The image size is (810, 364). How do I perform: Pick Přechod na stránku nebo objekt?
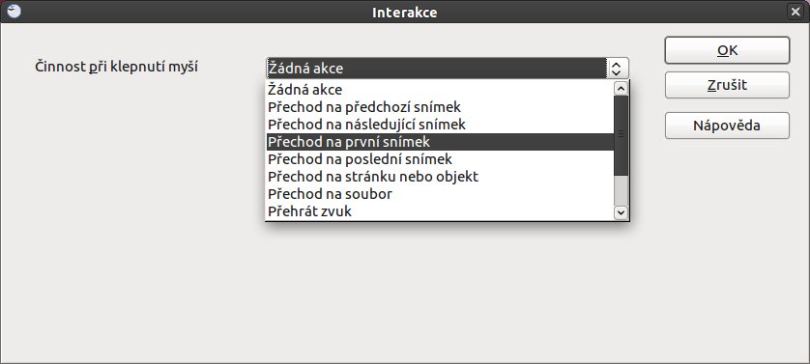[440, 177]
